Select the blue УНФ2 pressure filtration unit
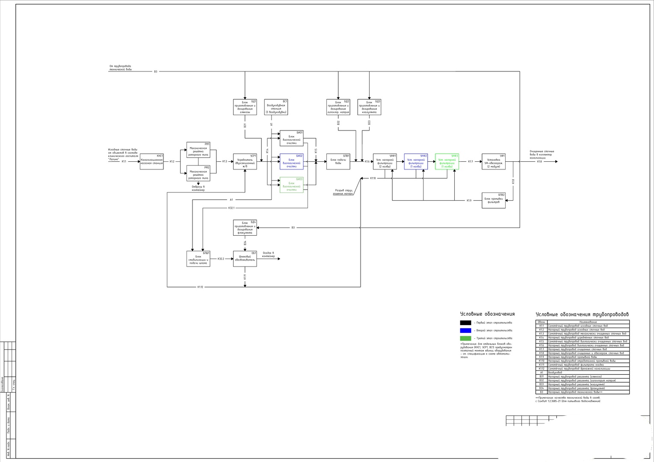Viewport: 654px width, 462px height. click(416, 162)
